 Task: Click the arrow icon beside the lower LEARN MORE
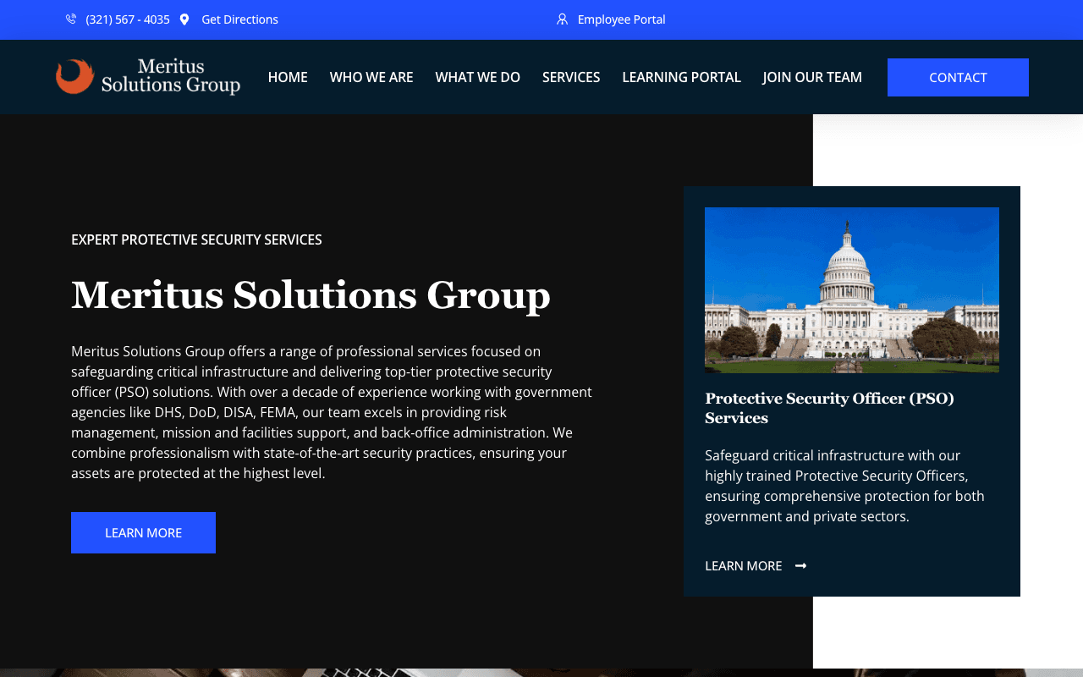(x=800, y=565)
